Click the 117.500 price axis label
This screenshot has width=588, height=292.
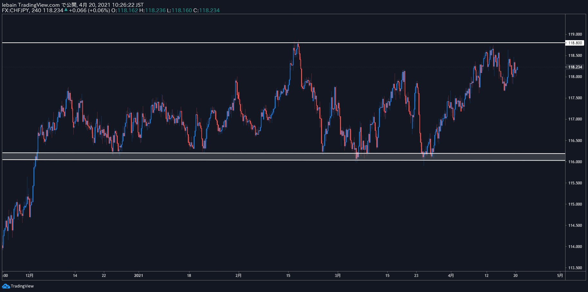575,98
